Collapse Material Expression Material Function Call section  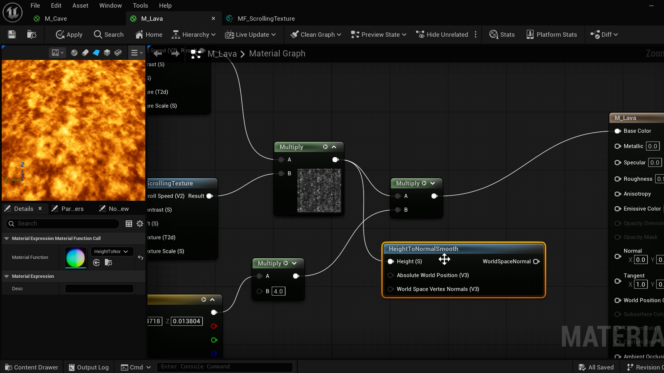point(7,238)
